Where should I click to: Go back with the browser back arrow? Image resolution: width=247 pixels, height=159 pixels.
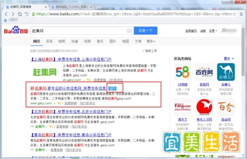6,14
